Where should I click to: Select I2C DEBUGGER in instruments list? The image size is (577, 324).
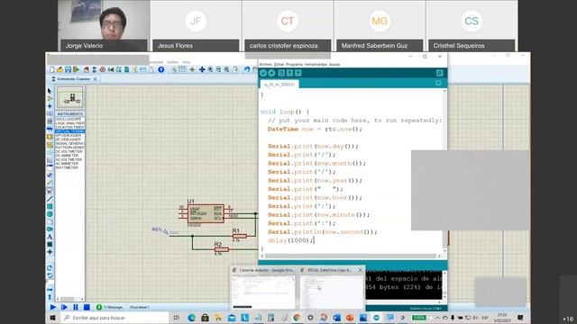pyautogui.click(x=68, y=139)
